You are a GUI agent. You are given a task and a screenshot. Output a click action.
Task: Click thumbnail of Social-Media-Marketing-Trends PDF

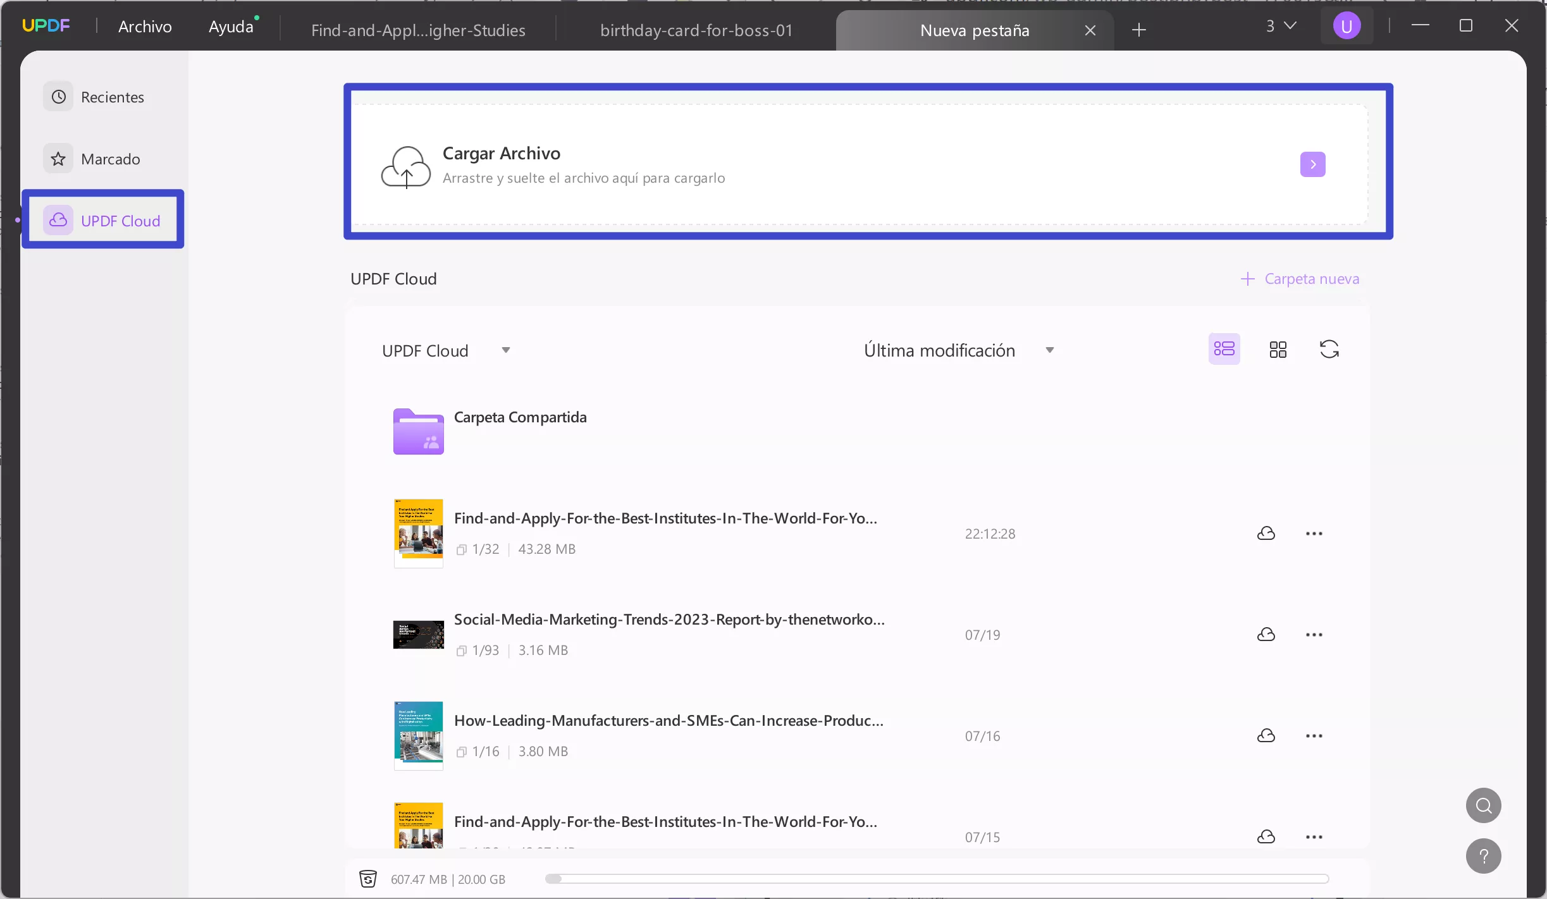point(419,635)
